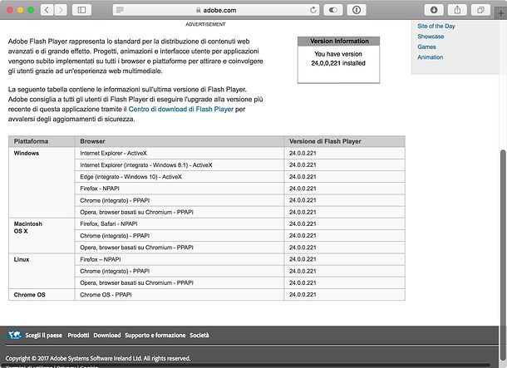Open Prodotti footer menu item
507x368 pixels.
pos(78,336)
